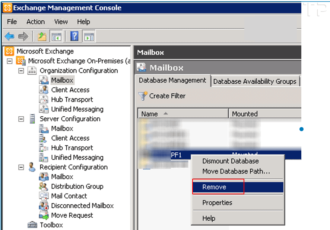This screenshot has height=230, width=330.
Task: Select the Microsoft Exchange root tree item
Action: [45, 51]
